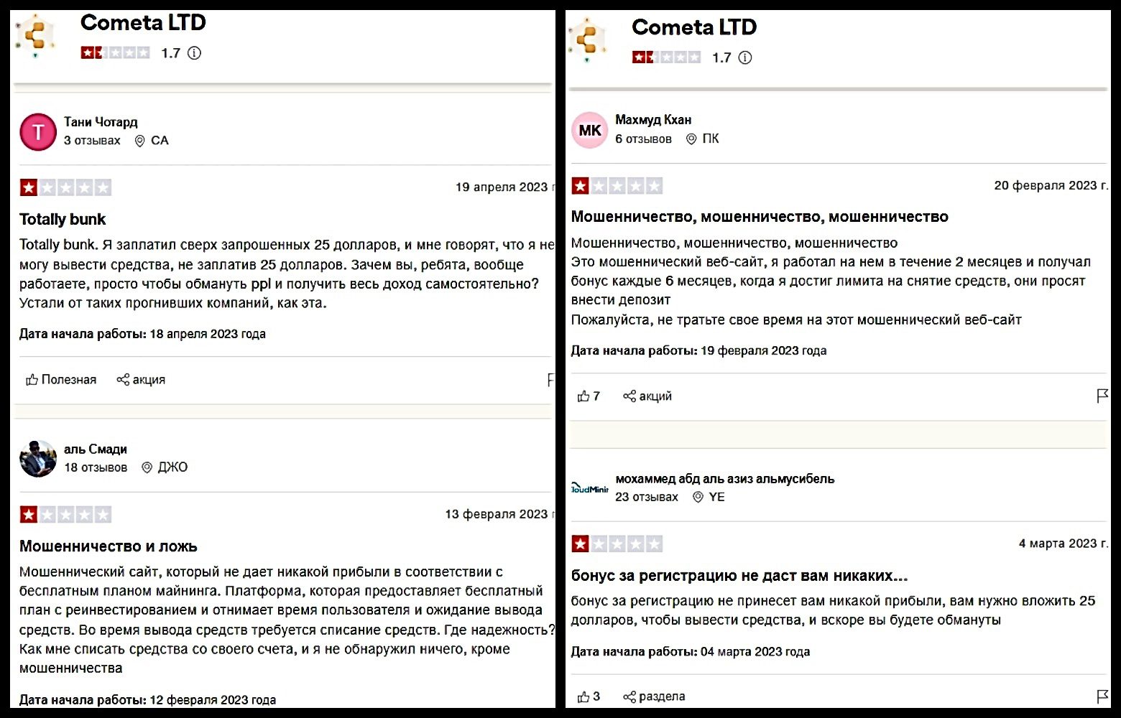
Task: Click the info icon beside left 1.7 rating
Action: click(194, 53)
